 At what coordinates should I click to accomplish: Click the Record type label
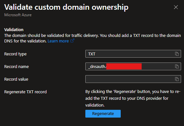coord(15,54)
